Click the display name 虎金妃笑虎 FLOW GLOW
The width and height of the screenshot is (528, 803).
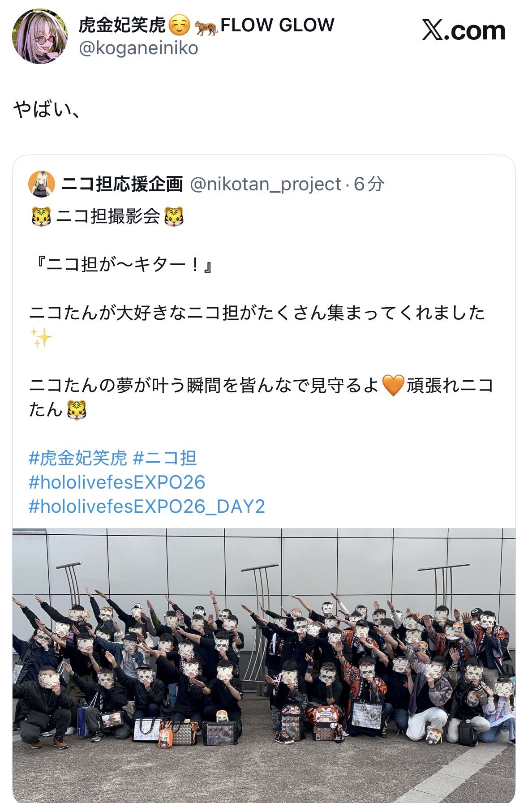(206, 25)
